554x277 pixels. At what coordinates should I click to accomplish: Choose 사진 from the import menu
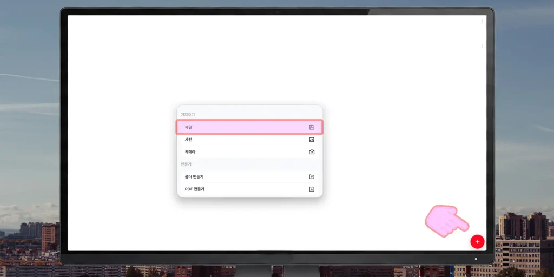tap(249, 140)
